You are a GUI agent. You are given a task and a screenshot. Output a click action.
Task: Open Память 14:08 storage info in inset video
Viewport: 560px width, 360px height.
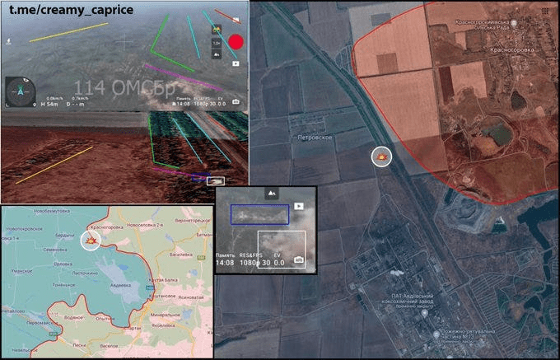point(226,261)
